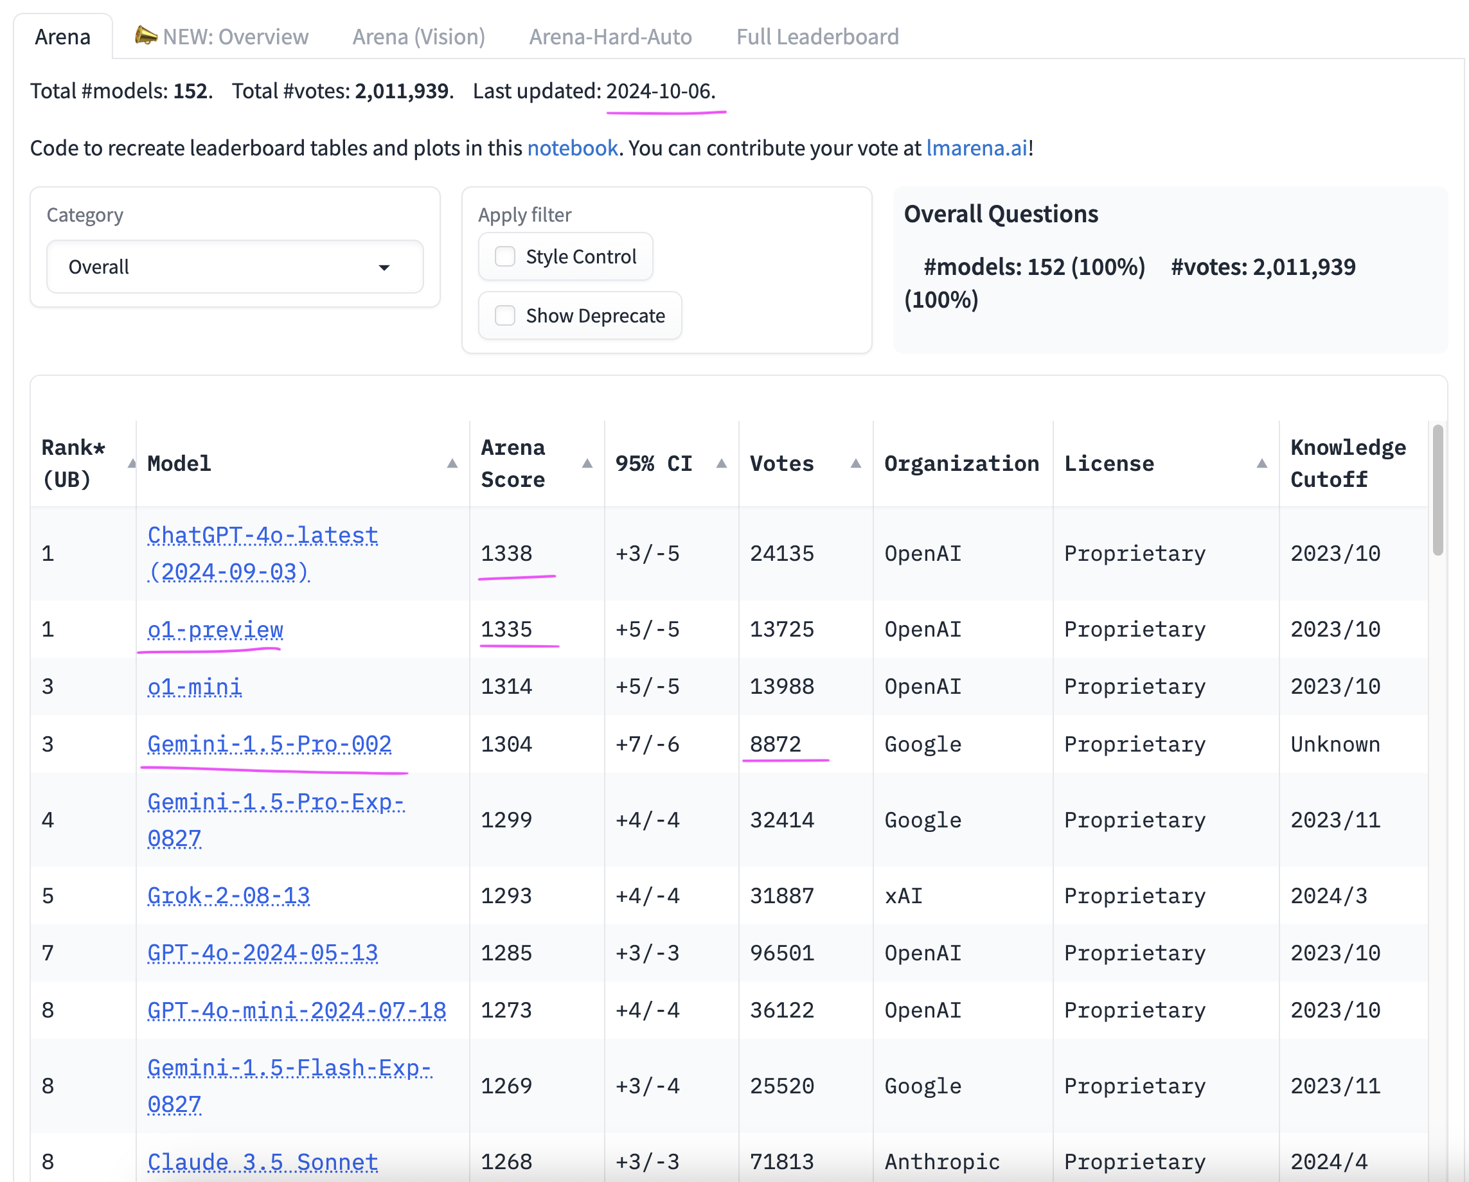Image resolution: width=1469 pixels, height=1182 pixels.
Task: Open the o1-mini model link
Action: (x=195, y=687)
